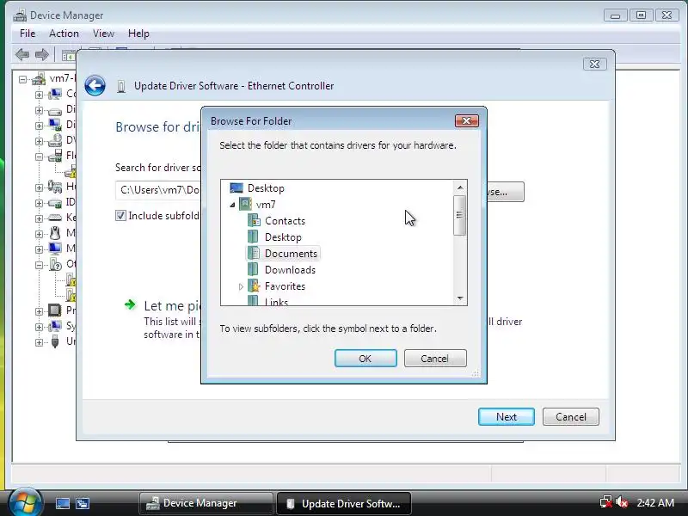Click the USB controllers category icon
The width and height of the screenshot is (688, 516).
click(x=55, y=341)
